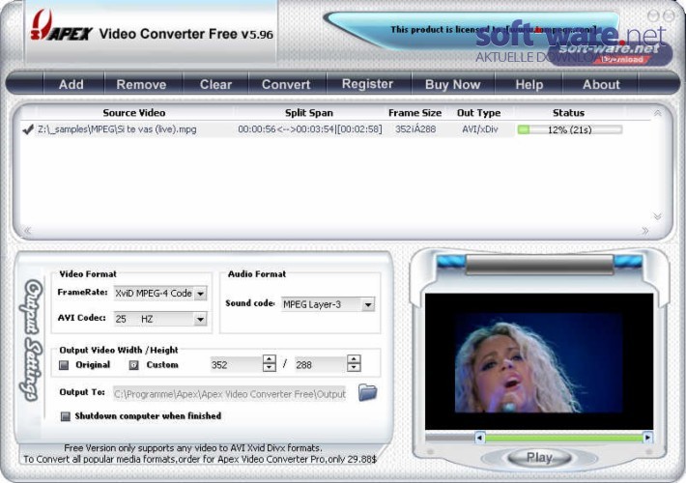This screenshot has width=686, height=483.
Task: Open the 25 HZ dropdown
Action: pyautogui.click(x=200, y=320)
